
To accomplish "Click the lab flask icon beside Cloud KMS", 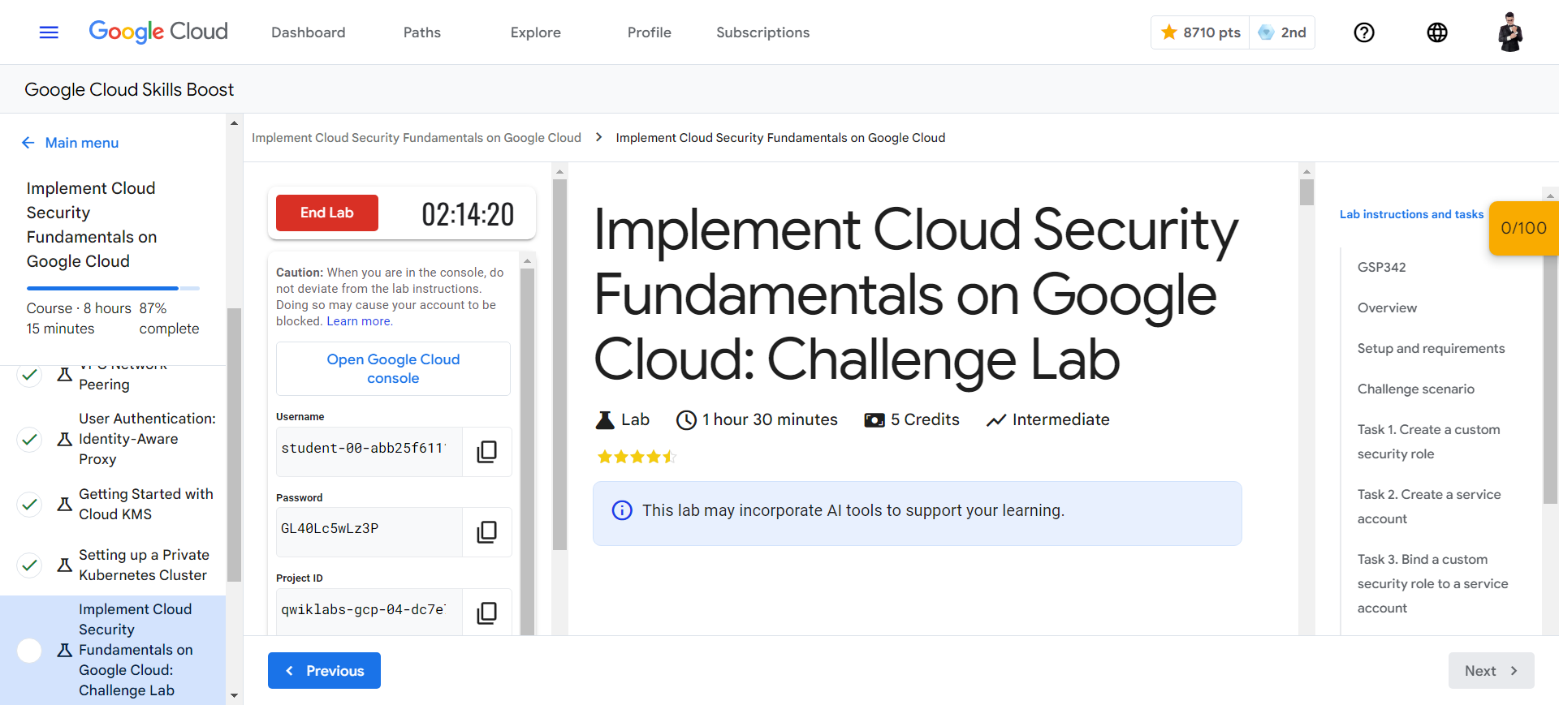I will coord(65,504).
